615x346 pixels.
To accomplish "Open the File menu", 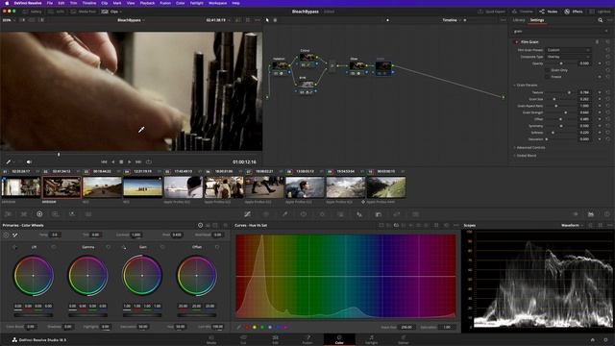I will tap(50, 3).
